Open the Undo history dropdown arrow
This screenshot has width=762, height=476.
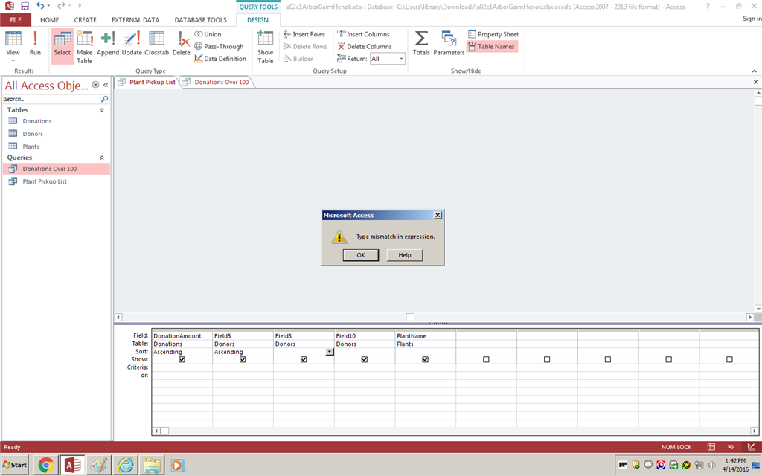(x=48, y=6)
